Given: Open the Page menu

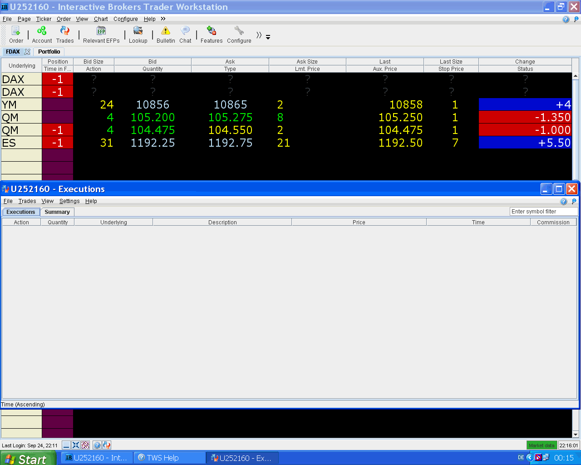Looking at the screenshot, I should point(24,19).
